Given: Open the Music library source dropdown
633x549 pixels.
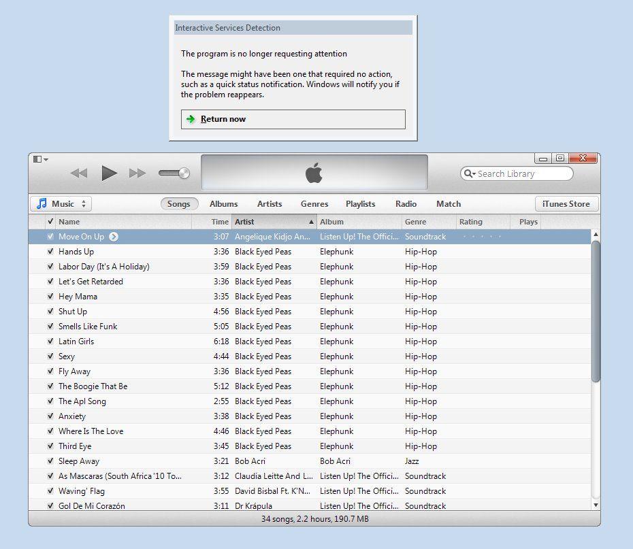Looking at the screenshot, I should (x=61, y=203).
